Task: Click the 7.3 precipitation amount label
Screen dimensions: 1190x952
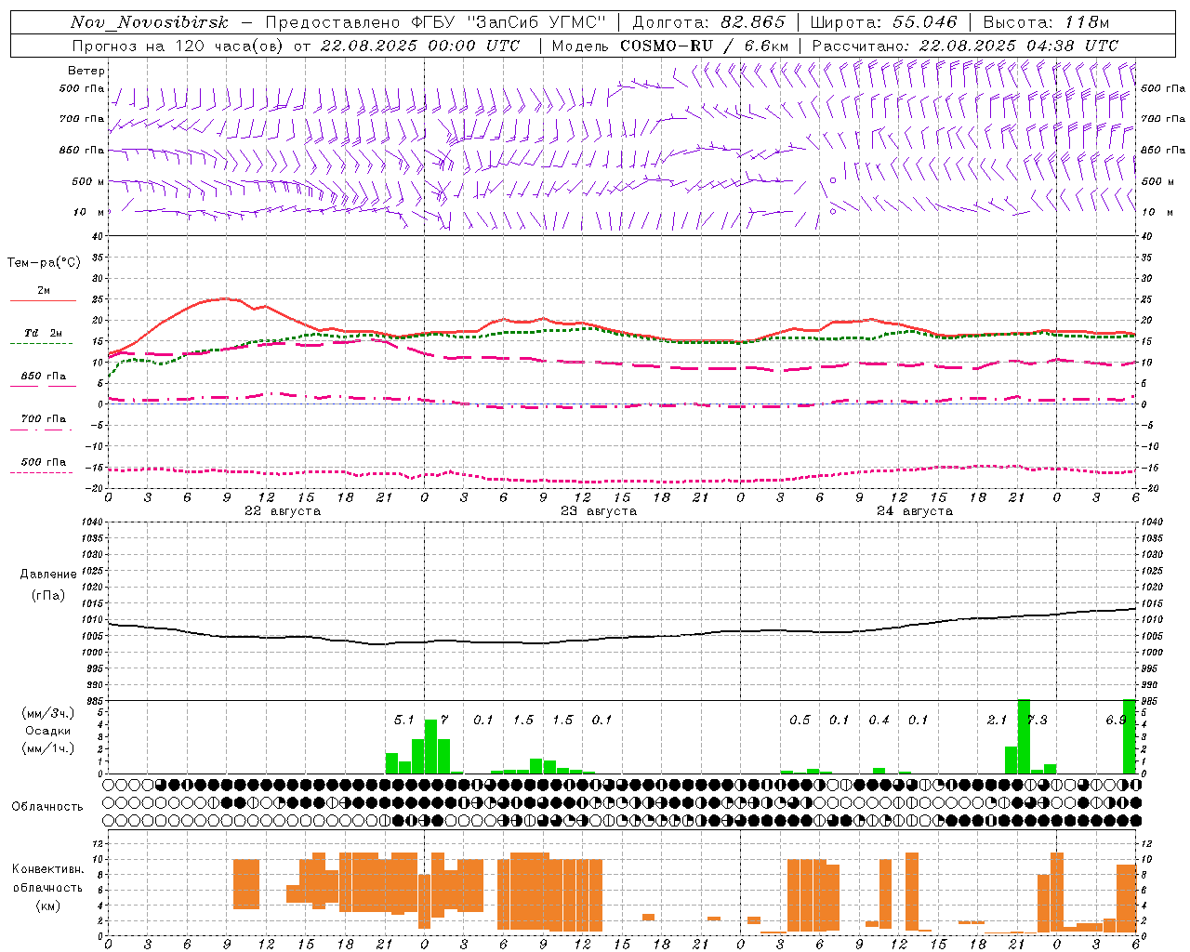Action: click(1037, 720)
